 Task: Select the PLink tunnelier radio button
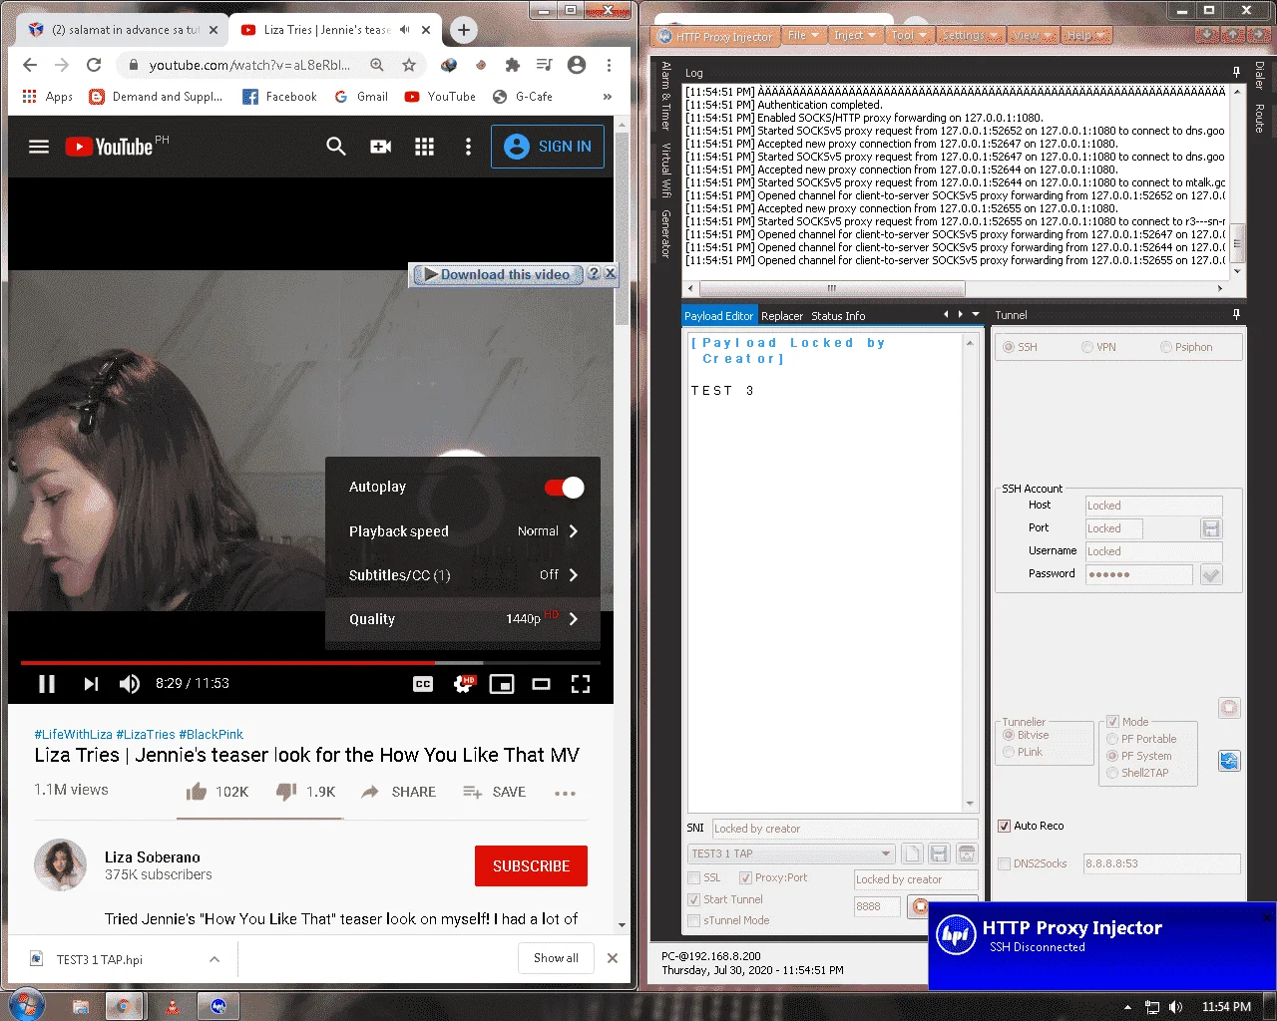1009,752
